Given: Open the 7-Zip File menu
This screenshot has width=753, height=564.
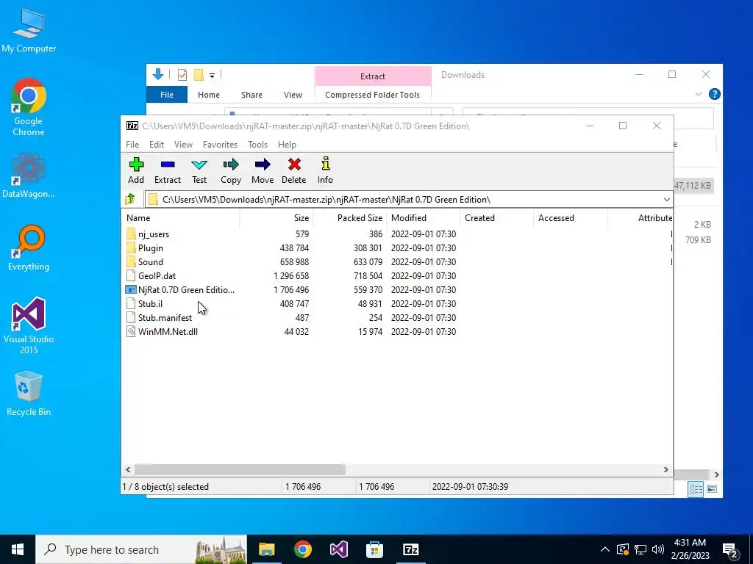Looking at the screenshot, I should click(132, 145).
